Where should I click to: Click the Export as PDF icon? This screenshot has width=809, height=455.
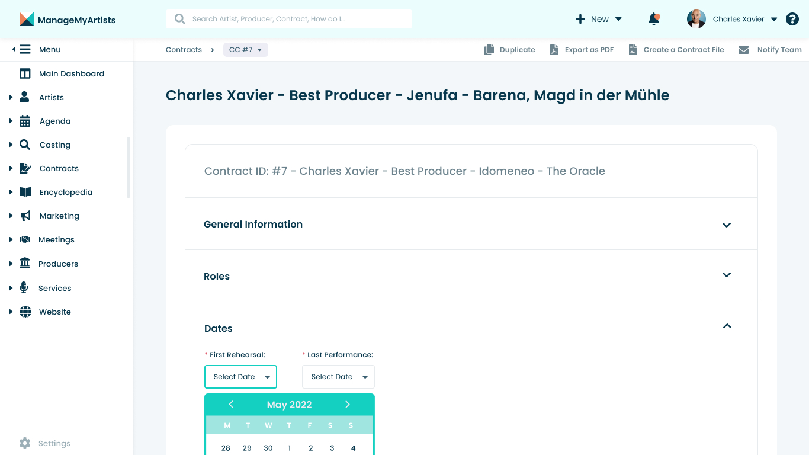[554, 50]
